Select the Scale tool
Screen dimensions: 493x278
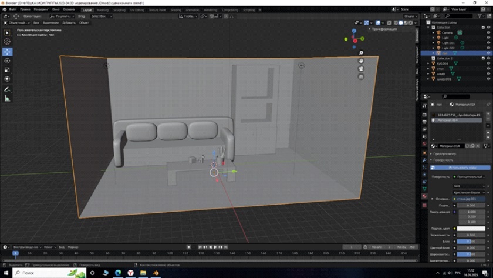pos(7,70)
